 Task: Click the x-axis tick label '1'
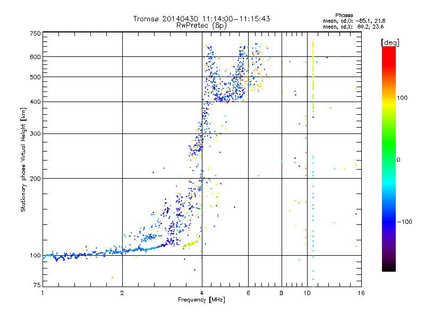(x=42, y=293)
